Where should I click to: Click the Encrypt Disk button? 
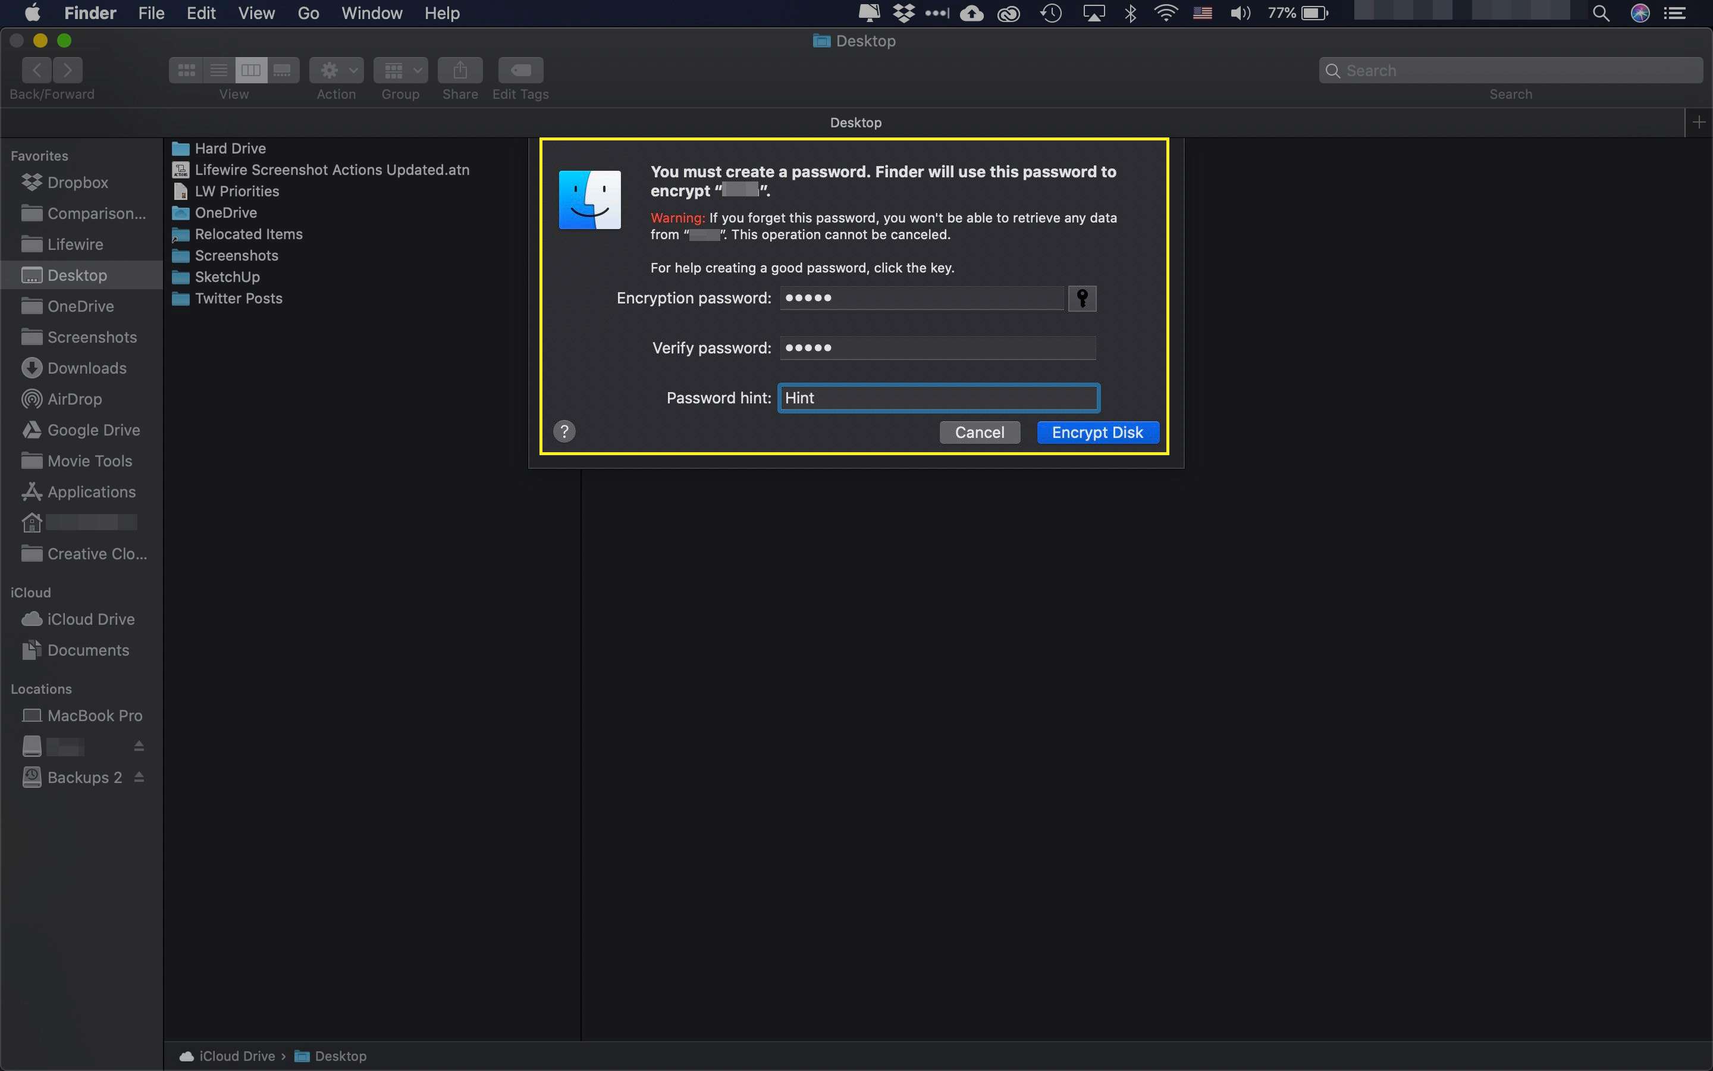pyautogui.click(x=1096, y=432)
